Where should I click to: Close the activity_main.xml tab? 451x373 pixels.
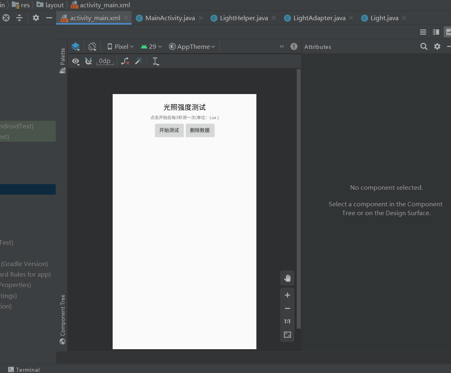(126, 18)
